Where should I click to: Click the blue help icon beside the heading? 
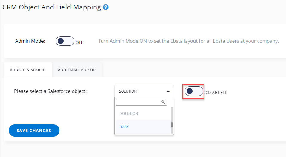[105, 7]
